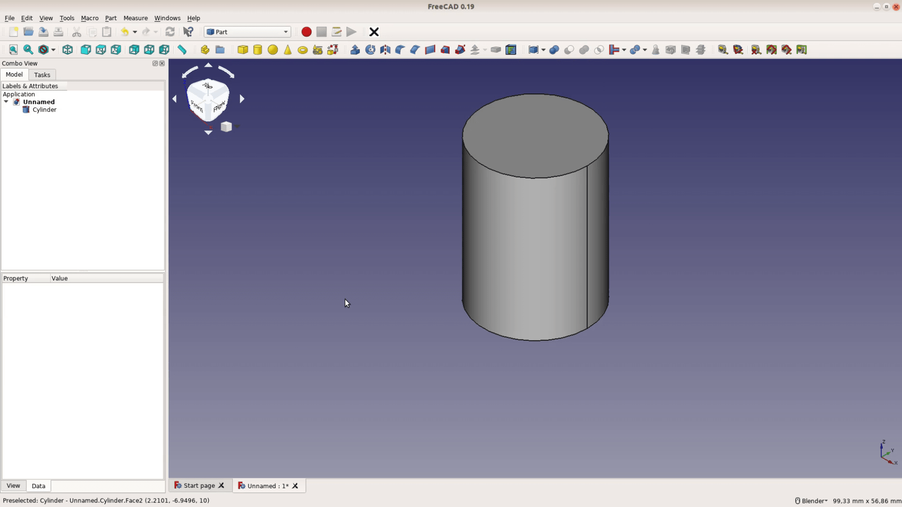This screenshot has width=902, height=507.
Task: Click the Value column header
Action: coord(60,278)
